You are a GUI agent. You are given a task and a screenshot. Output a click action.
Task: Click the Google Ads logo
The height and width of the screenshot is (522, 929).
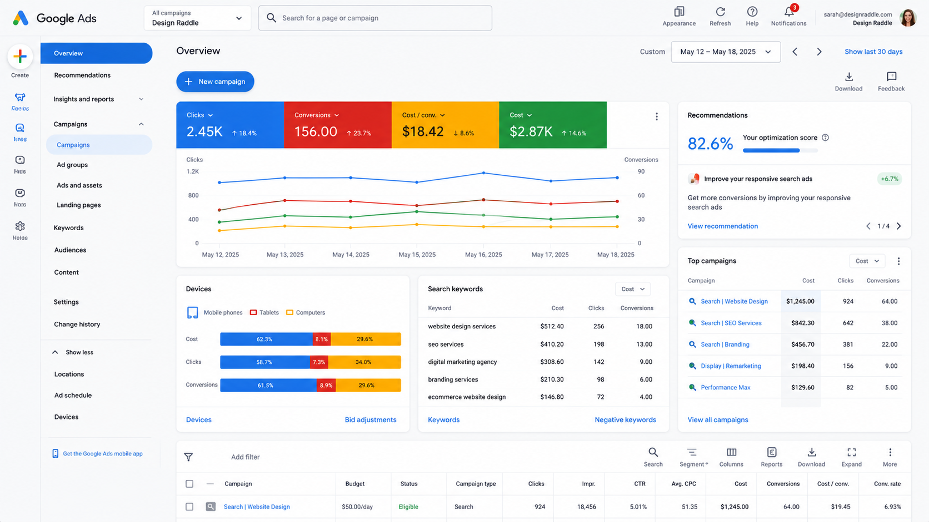click(54, 18)
